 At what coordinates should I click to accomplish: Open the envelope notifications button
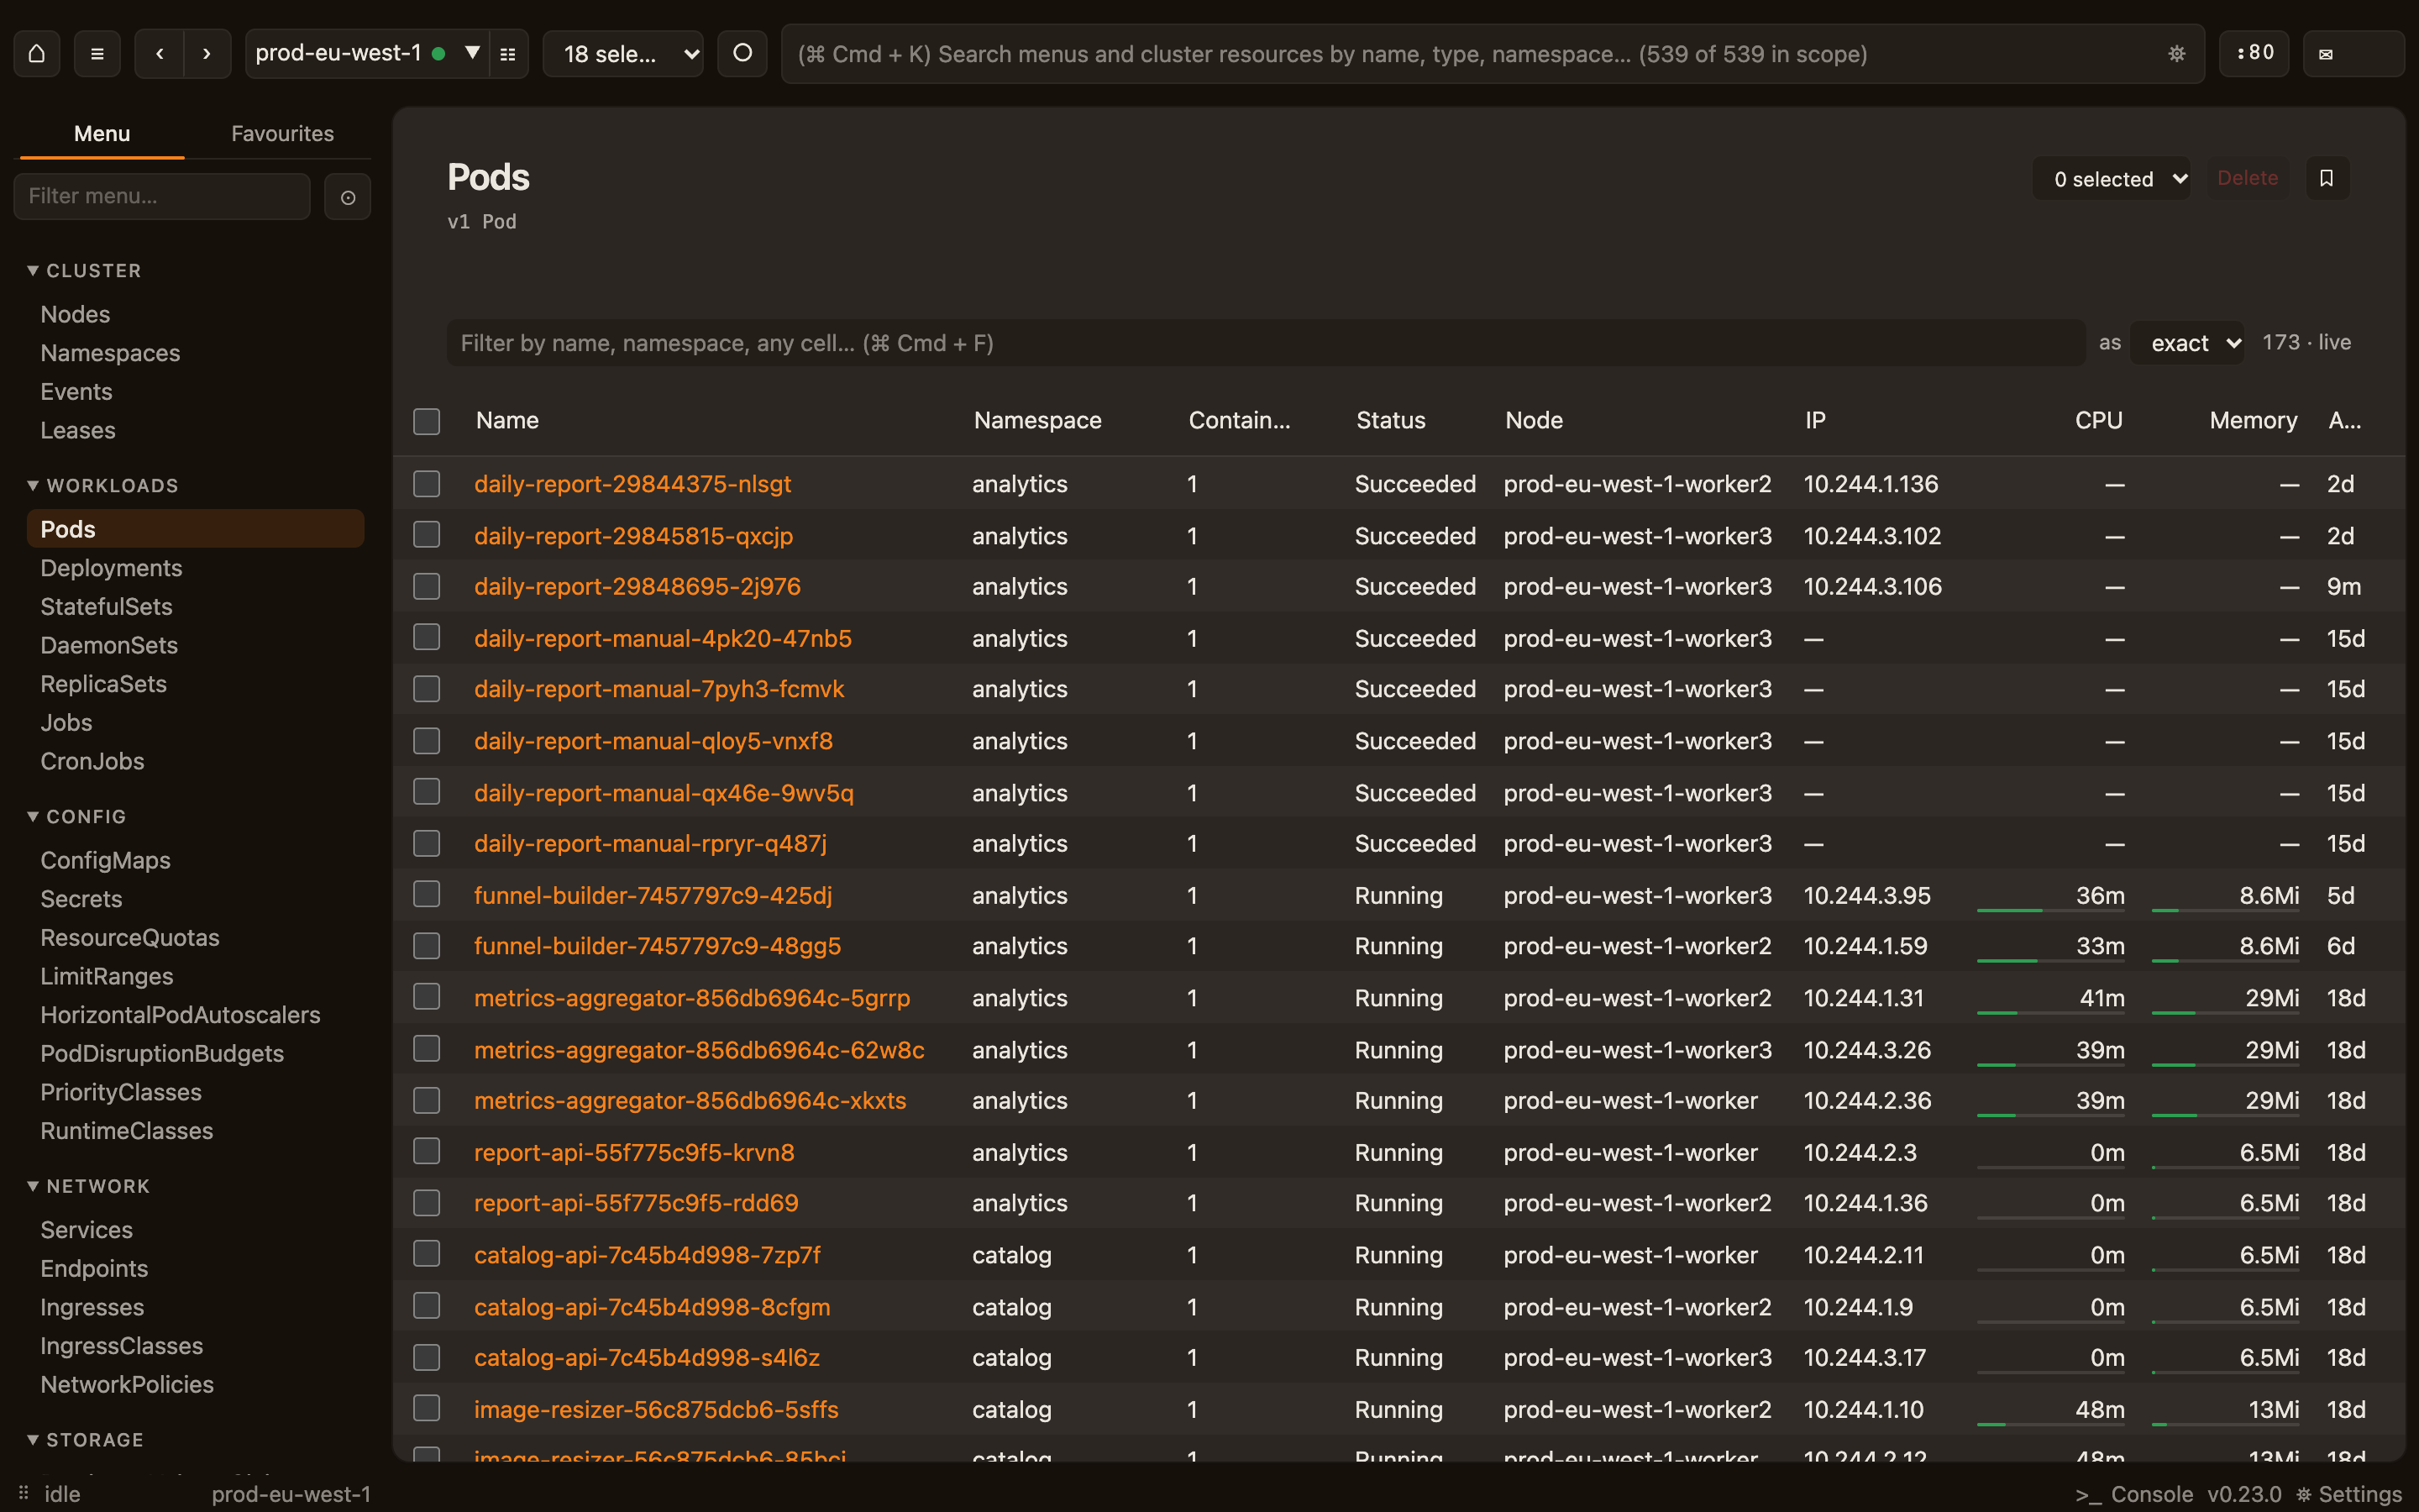2353,54
